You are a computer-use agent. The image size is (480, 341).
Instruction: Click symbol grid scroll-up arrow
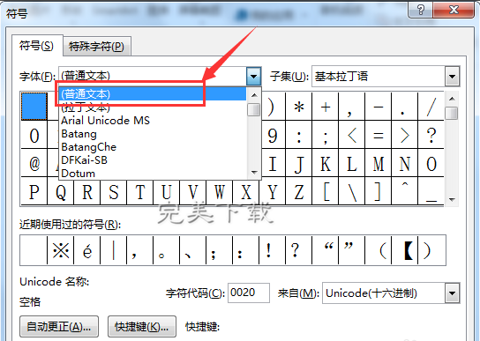tap(452, 99)
